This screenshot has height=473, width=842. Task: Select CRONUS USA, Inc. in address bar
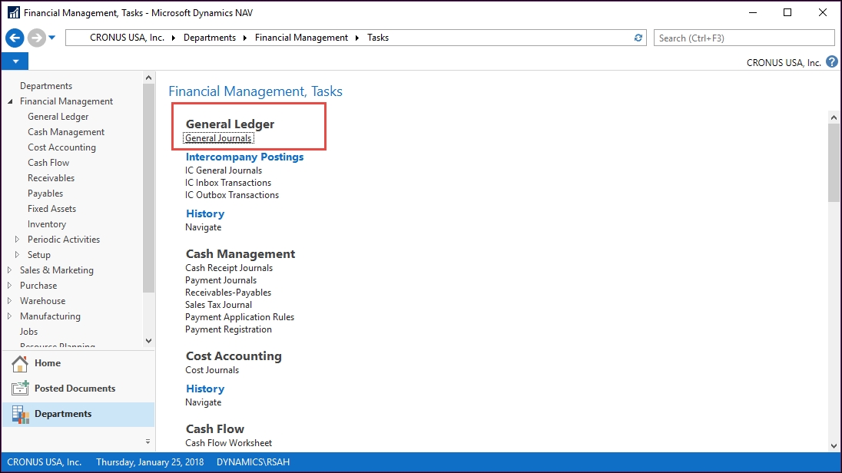tap(128, 38)
